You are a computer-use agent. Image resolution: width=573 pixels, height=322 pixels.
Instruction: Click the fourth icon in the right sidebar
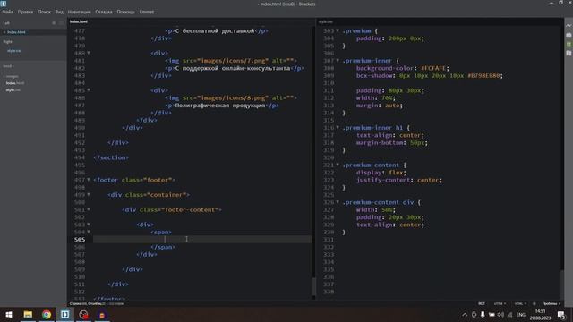(569, 54)
